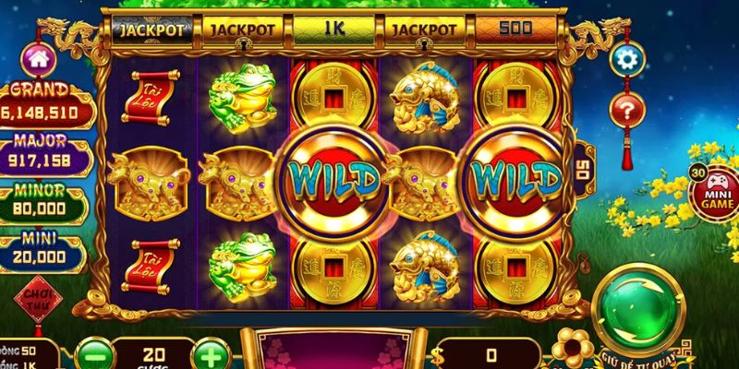Viewport: 739px width, 369px height.
Task: Increase bet with green plus button
Action: pyautogui.click(x=212, y=356)
